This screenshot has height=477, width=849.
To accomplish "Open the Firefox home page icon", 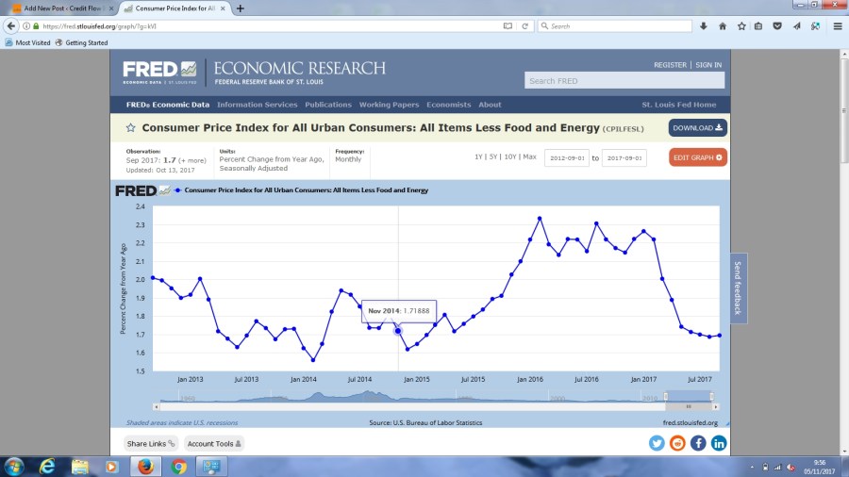I will 723,26.
